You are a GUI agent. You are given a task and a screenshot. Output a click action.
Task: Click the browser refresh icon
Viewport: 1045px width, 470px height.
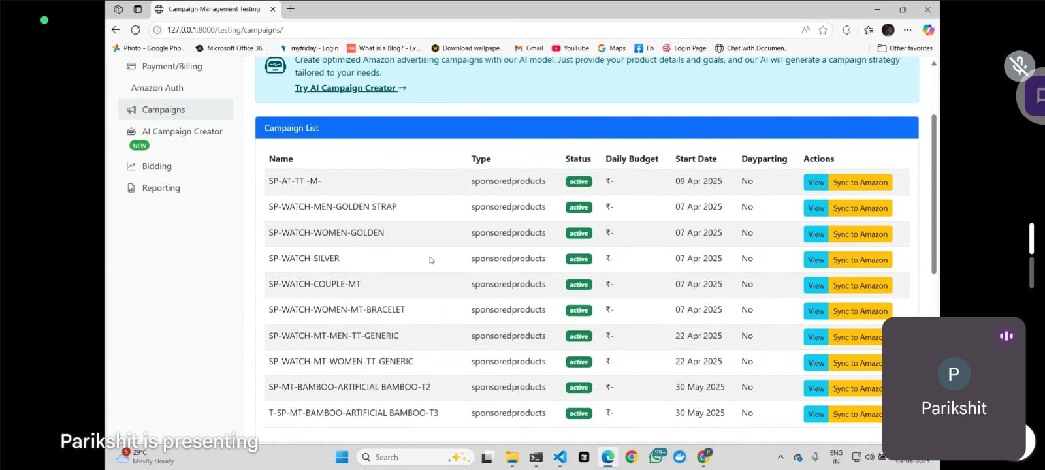point(135,30)
